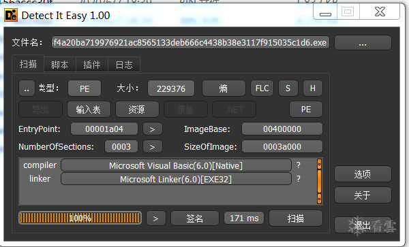Open the 日志 tab
The height and width of the screenshot is (247, 409).
tap(124, 65)
